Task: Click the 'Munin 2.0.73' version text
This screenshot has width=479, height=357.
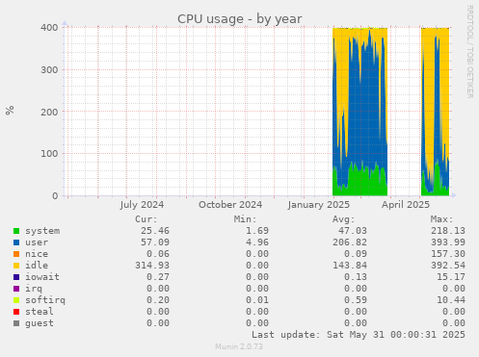Action: [239, 346]
